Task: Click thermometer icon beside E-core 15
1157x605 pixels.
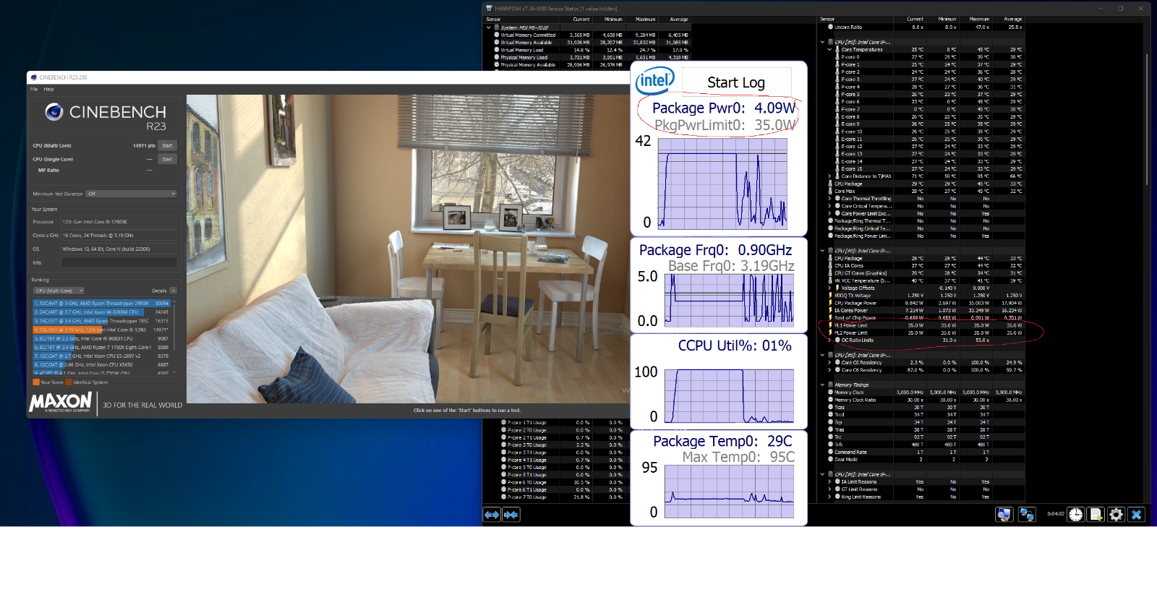Action: point(837,168)
